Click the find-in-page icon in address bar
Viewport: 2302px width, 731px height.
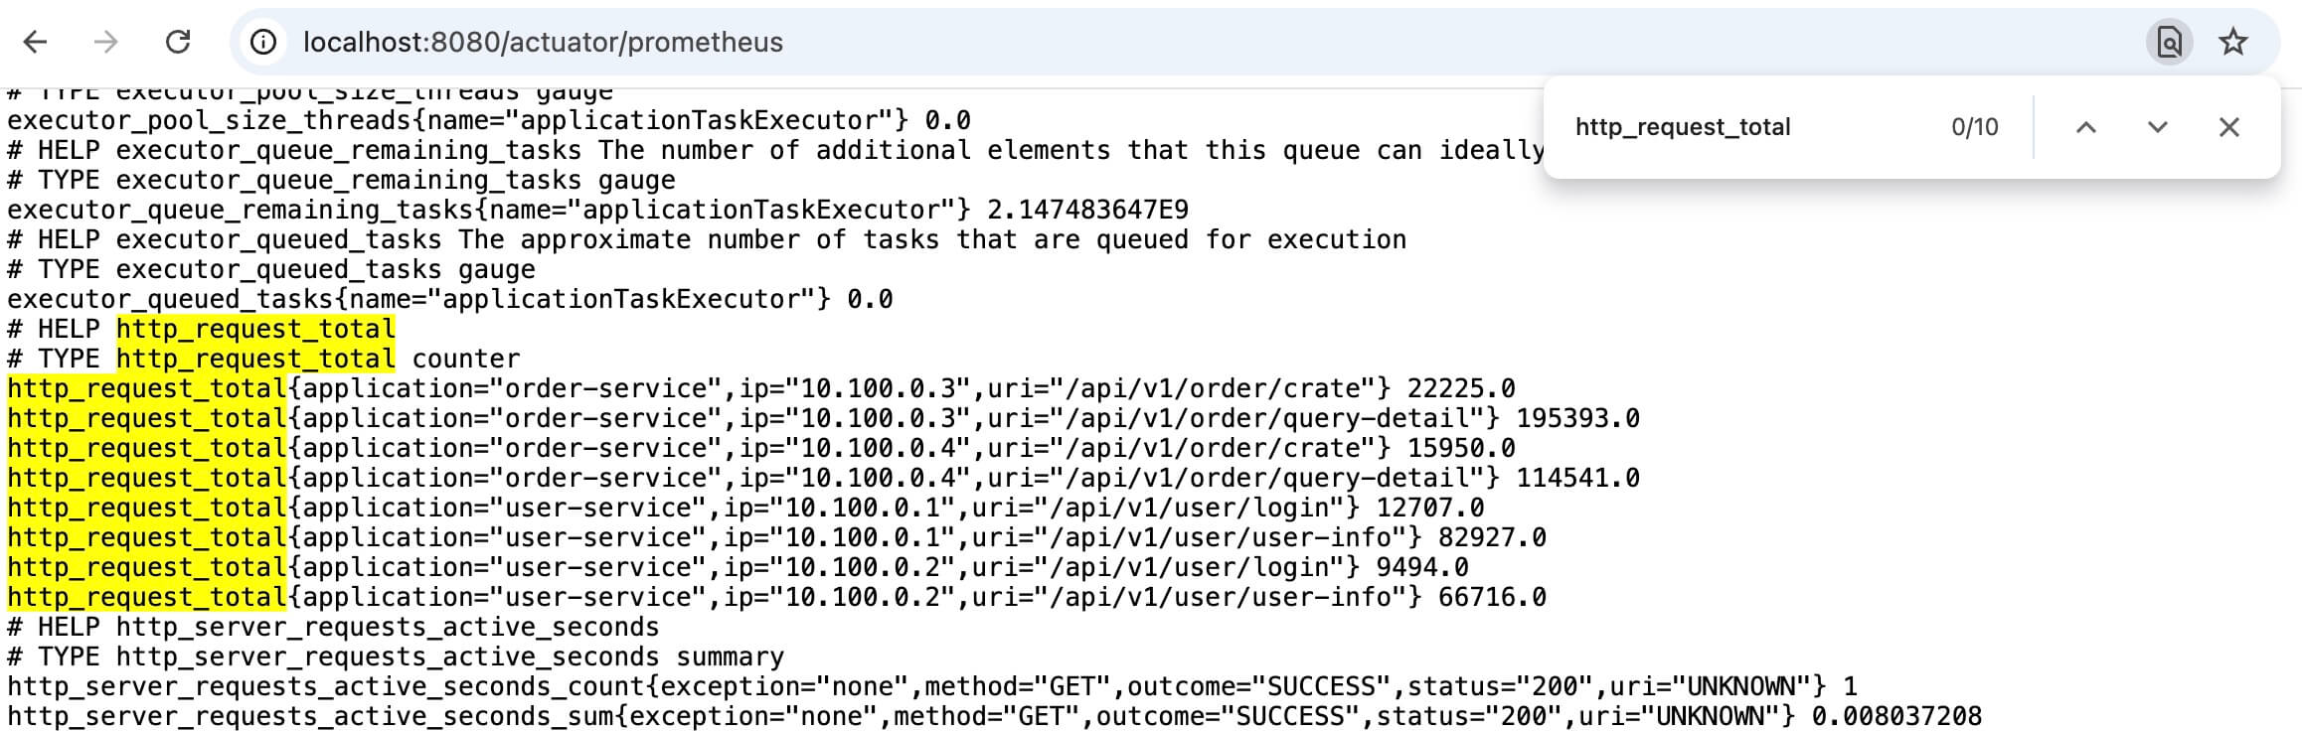[x=2170, y=42]
